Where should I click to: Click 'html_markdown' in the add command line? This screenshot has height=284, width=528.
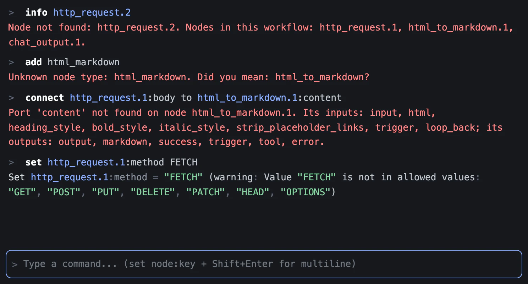click(x=84, y=62)
